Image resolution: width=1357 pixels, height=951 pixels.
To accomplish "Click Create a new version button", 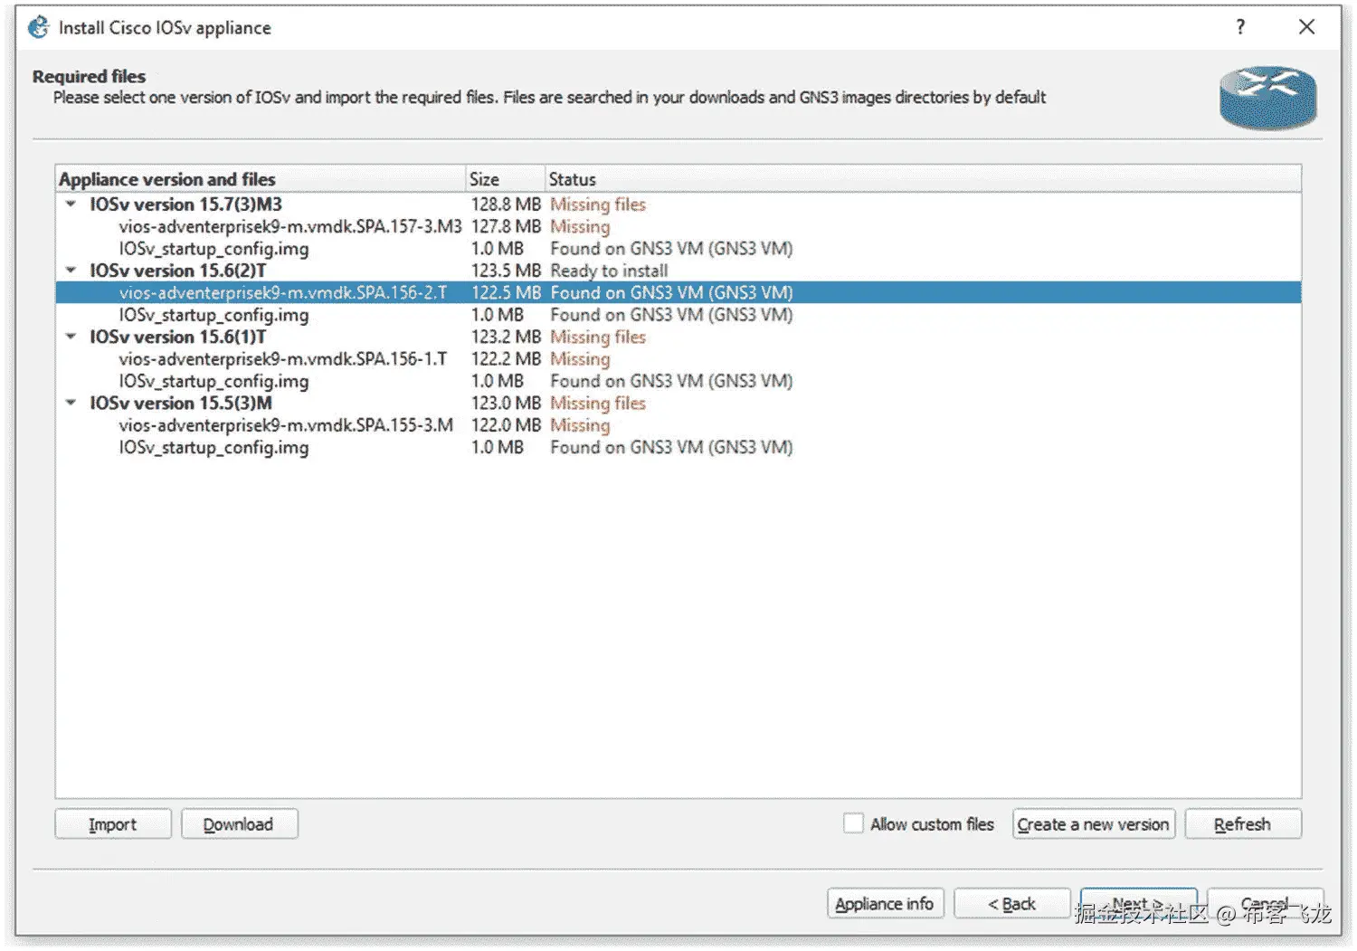I will [x=1093, y=824].
